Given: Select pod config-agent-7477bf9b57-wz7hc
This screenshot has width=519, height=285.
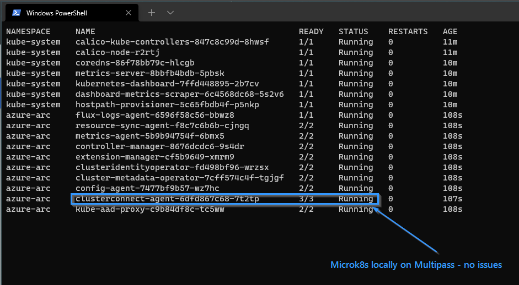Looking at the screenshot, I should click(147, 189).
